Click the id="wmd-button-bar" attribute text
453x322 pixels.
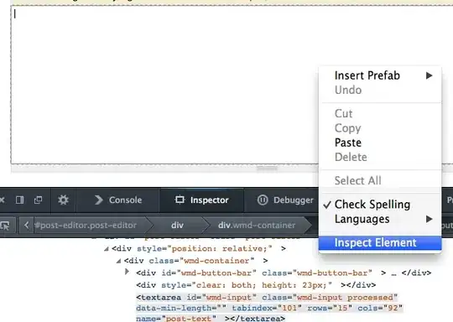point(209,273)
